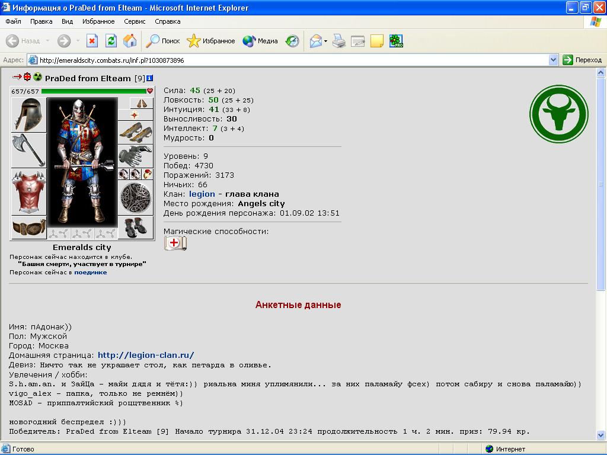Click the vertical scrollbar thumb
Screen dimensions: 607x455
(x=601, y=184)
